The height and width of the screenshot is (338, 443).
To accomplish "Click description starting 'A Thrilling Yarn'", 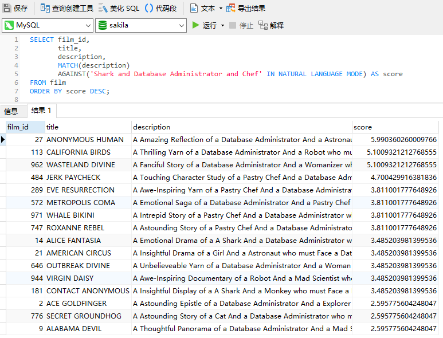I will point(242,152).
